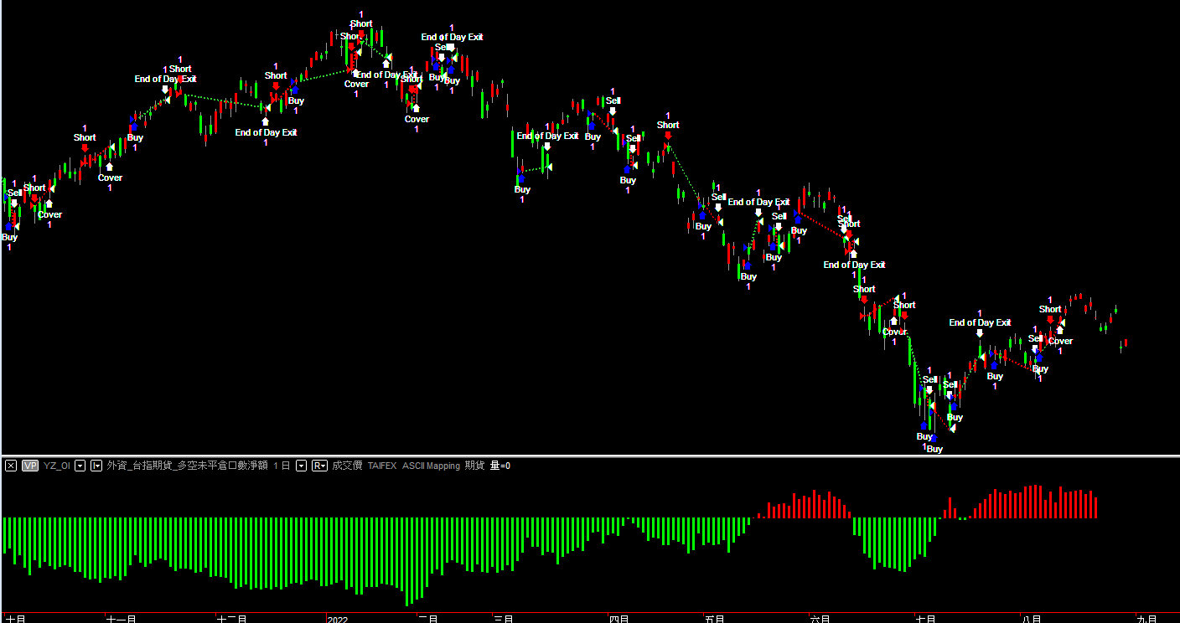Click the 2022 year label on time axis
The height and width of the screenshot is (623, 1180).
tap(338, 619)
